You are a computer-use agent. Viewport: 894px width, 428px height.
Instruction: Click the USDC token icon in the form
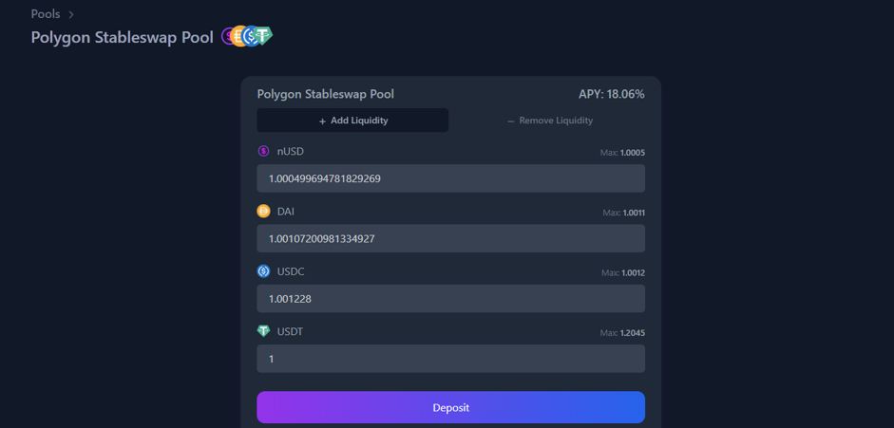click(x=263, y=271)
